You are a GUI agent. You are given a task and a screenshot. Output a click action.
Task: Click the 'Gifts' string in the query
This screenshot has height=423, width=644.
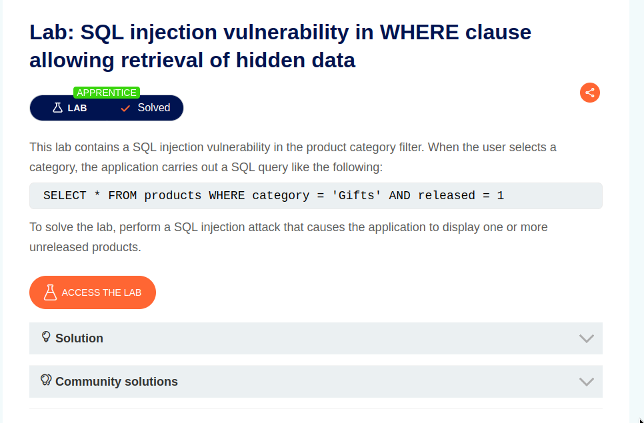click(357, 196)
